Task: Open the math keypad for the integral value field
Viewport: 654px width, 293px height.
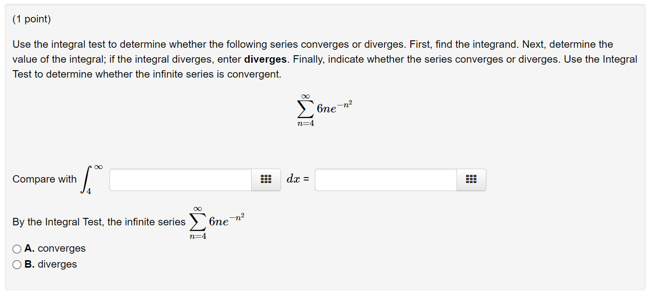Action: 471,180
